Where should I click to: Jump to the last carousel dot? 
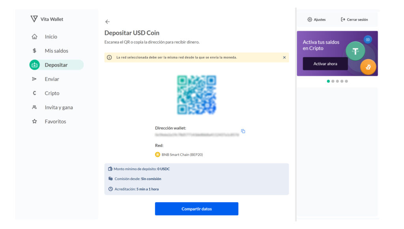tap(346, 81)
